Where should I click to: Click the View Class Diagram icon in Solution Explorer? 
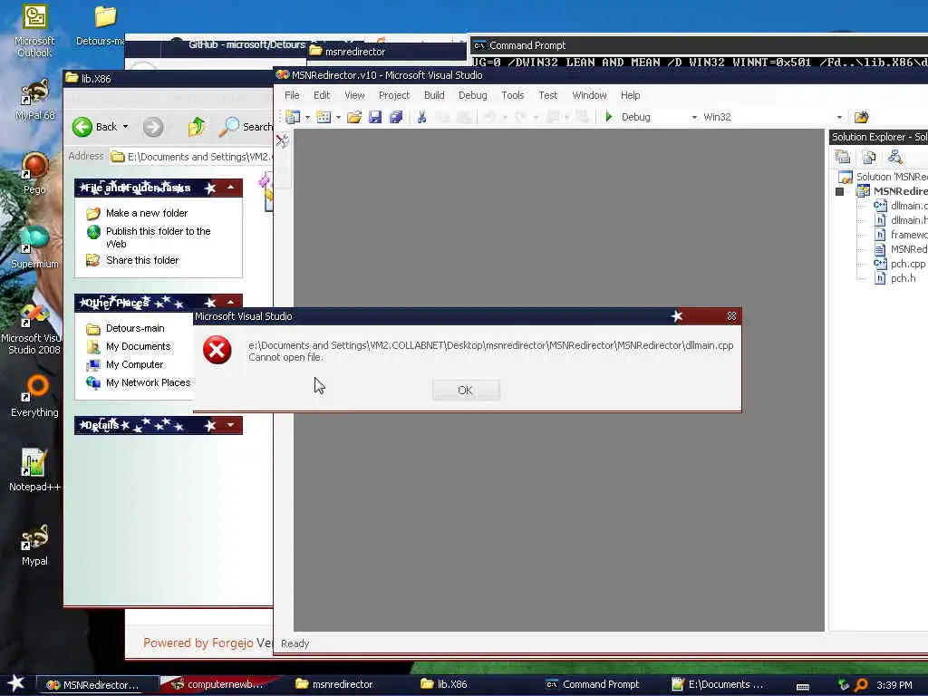pyautogui.click(x=894, y=157)
